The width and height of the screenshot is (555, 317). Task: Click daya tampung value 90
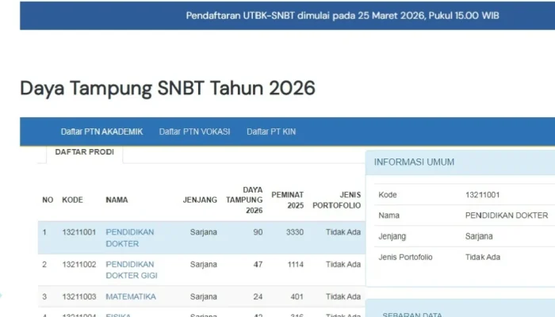click(x=258, y=232)
